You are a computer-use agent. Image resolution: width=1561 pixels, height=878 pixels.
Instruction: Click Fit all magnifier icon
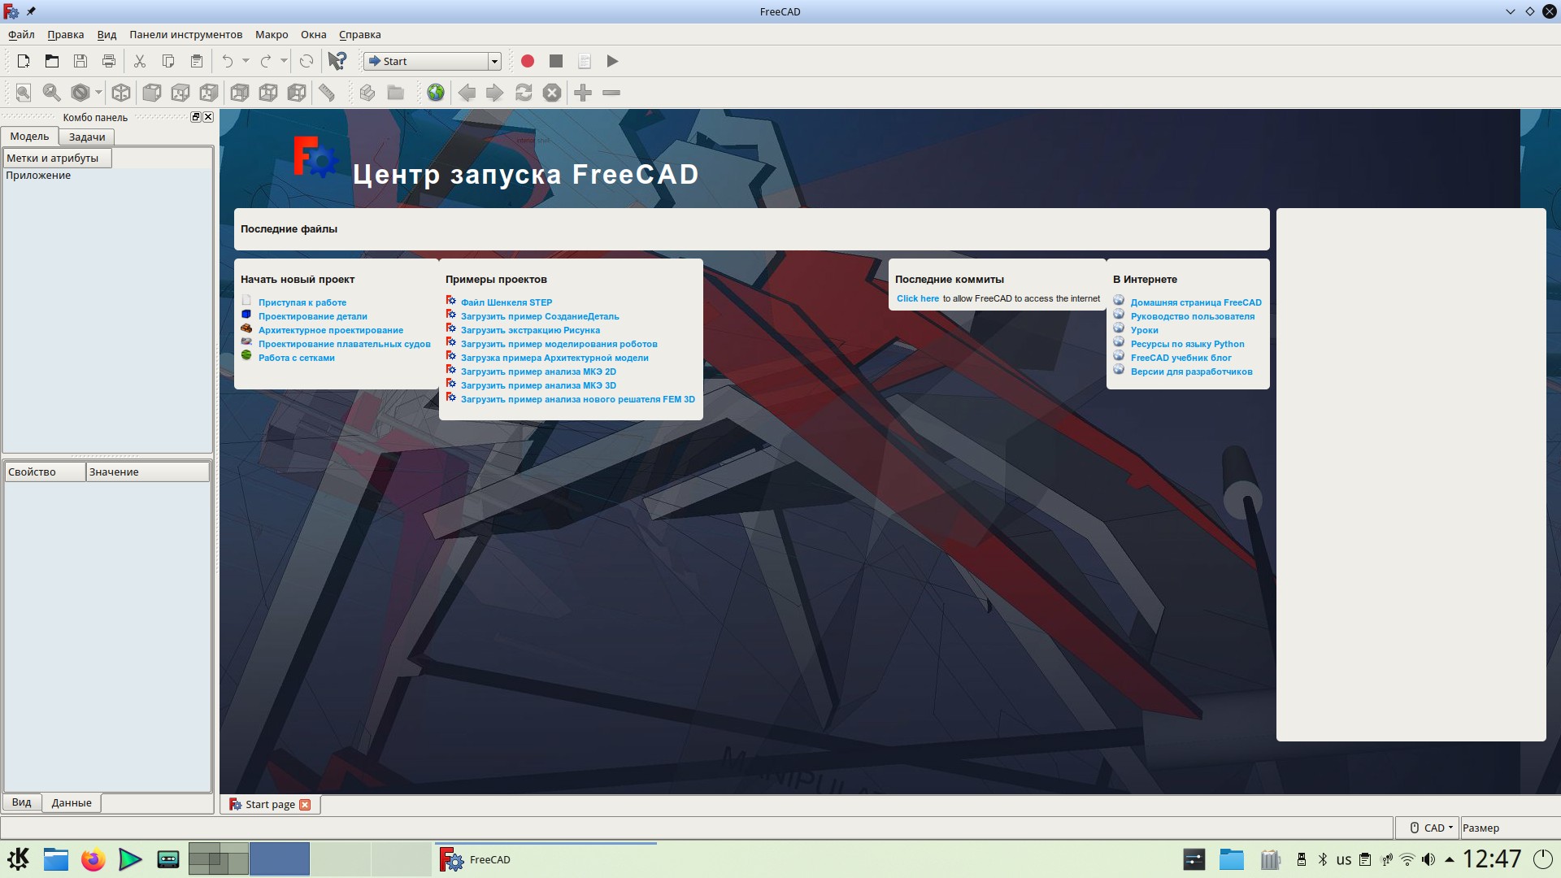[24, 93]
